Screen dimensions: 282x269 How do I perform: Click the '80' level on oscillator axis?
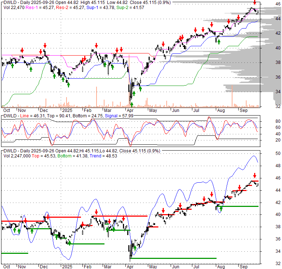coord(278,121)
